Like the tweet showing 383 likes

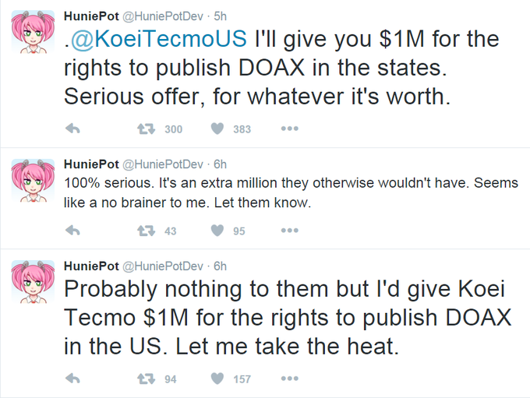coord(217,129)
